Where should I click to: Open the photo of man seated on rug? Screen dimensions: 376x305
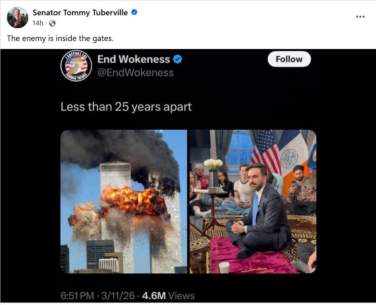click(253, 201)
